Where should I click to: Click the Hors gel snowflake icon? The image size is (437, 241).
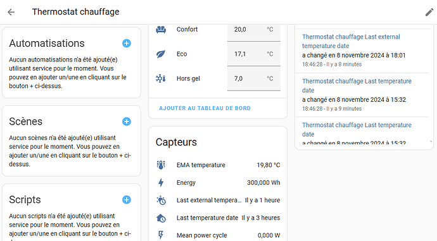coord(161,78)
